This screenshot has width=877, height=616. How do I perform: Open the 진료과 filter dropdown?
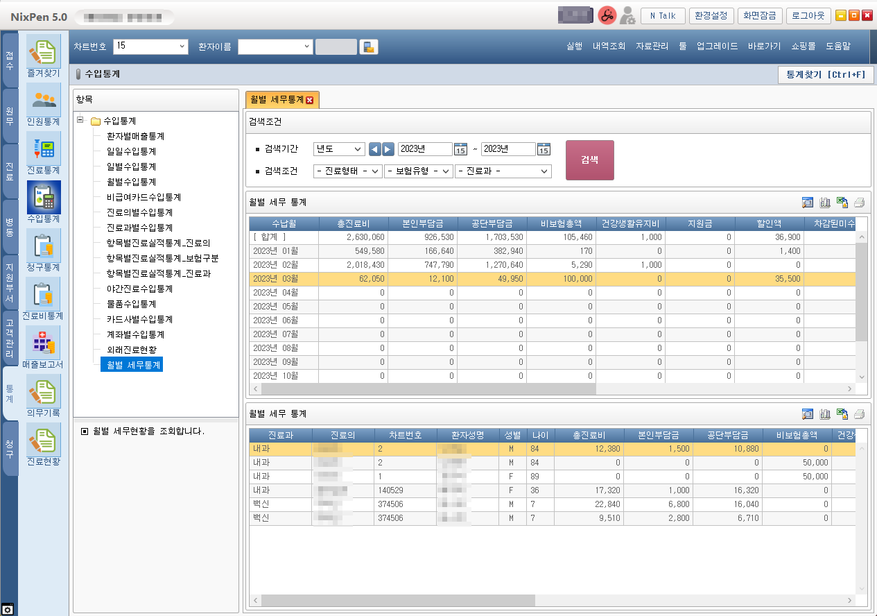pyautogui.click(x=503, y=171)
